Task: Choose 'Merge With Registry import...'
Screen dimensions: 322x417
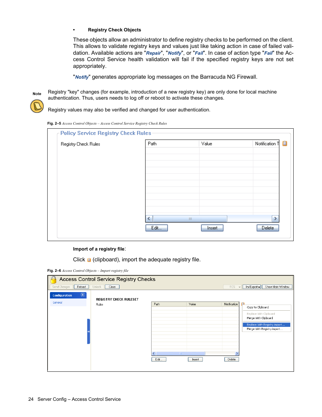Action: tap(265, 329)
